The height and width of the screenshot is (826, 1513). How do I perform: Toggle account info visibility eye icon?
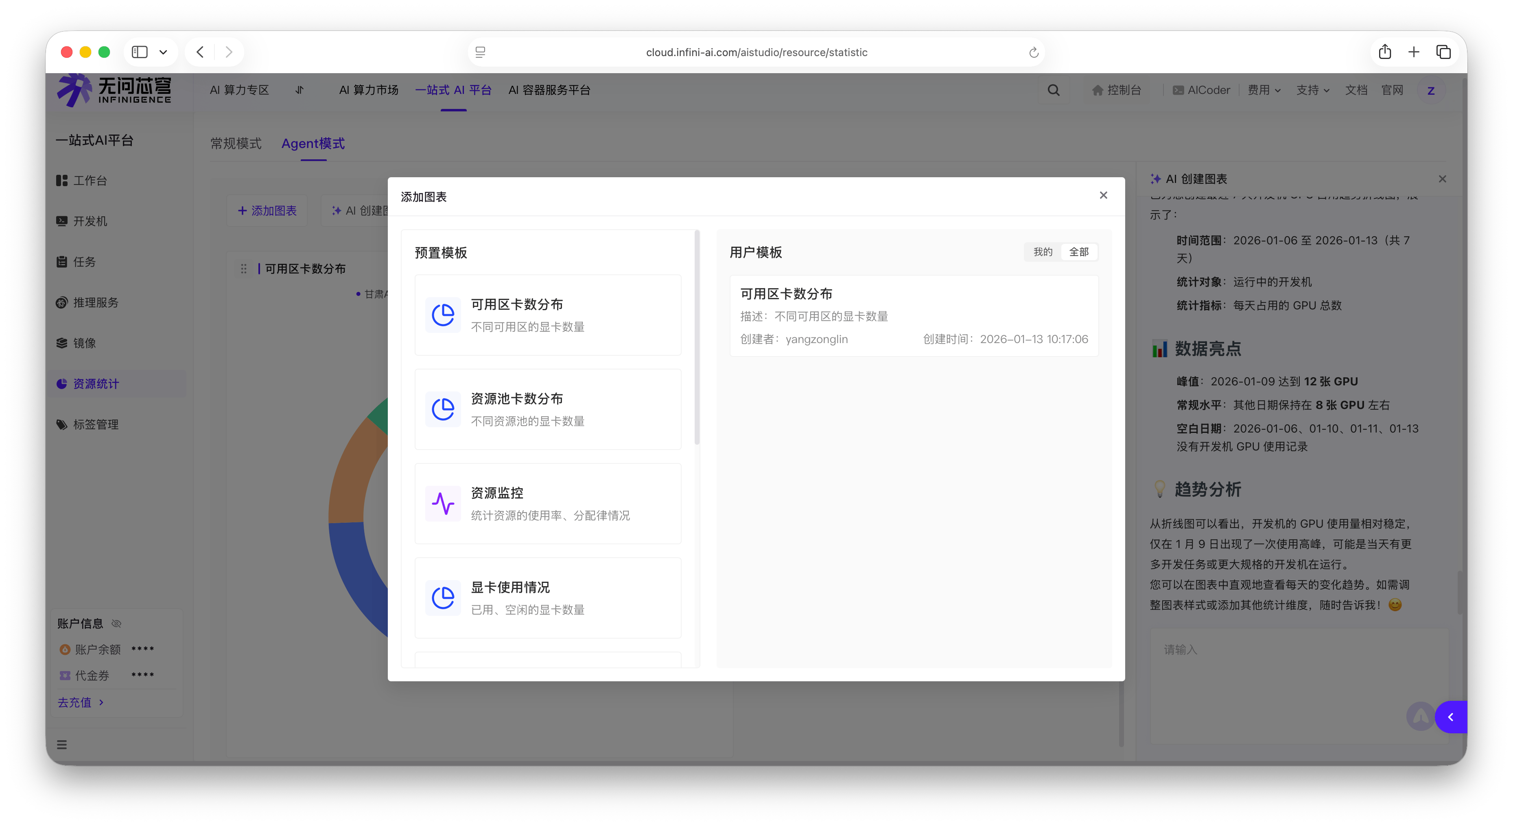(116, 624)
